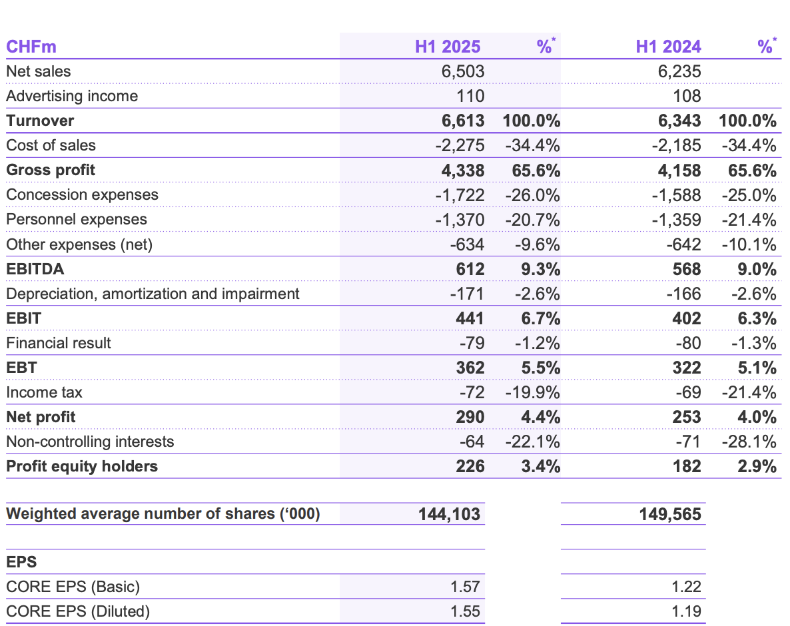Select Gross profit value 4,158
Image resolution: width=790 pixels, height=626 pixels.
point(679,170)
